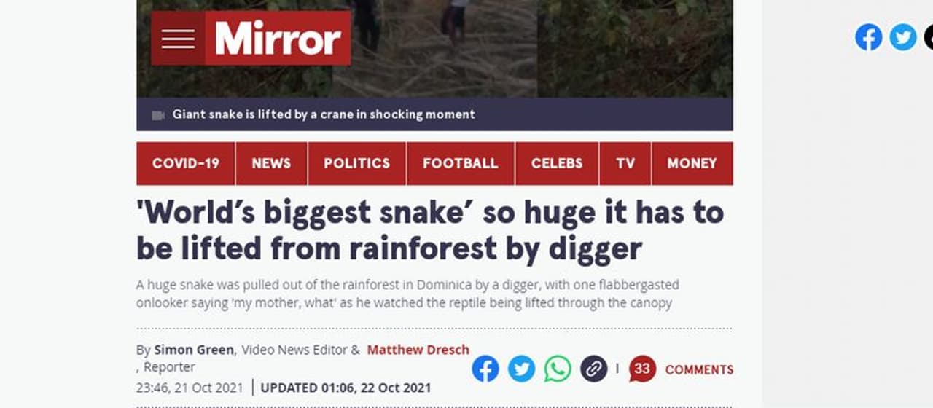
Task: Click the top-right Facebook share icon
Action: tap(869, 37)
